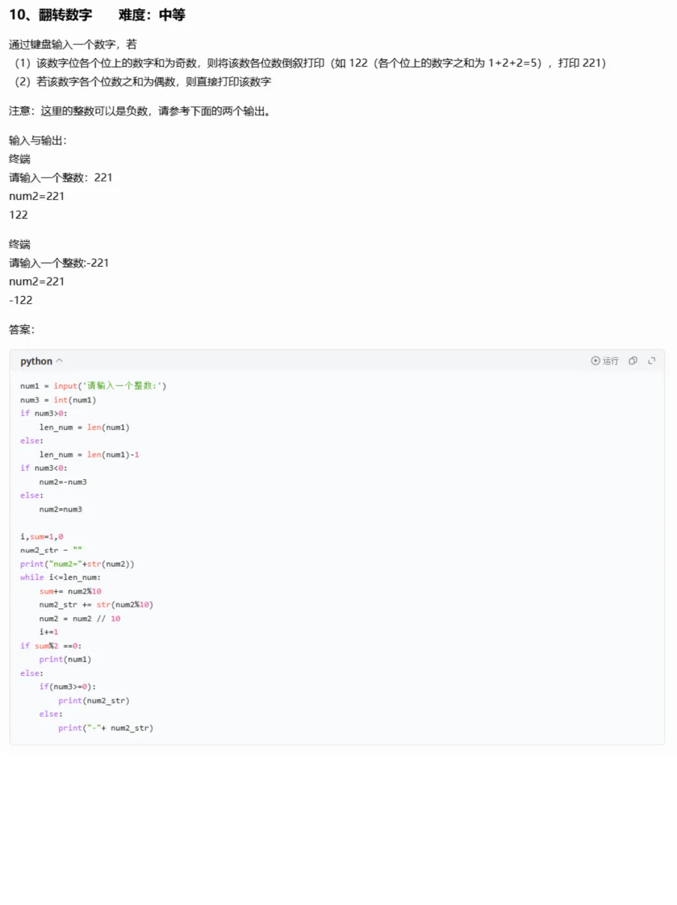This screenshot has width=677, height=905.
Task: Click the if sum%2 ==0 line
Action: [x=51, y=646]
